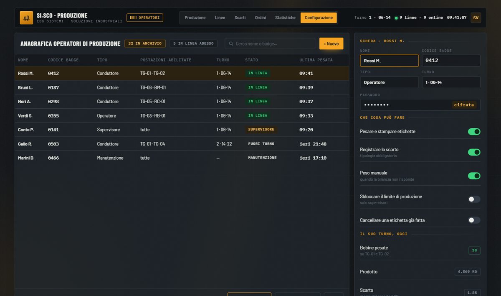This screenshot has width=501, height=296.
Task: Click the MANUTENZIONE status badge
Action: pyautogui.click(x=262, y=158)
